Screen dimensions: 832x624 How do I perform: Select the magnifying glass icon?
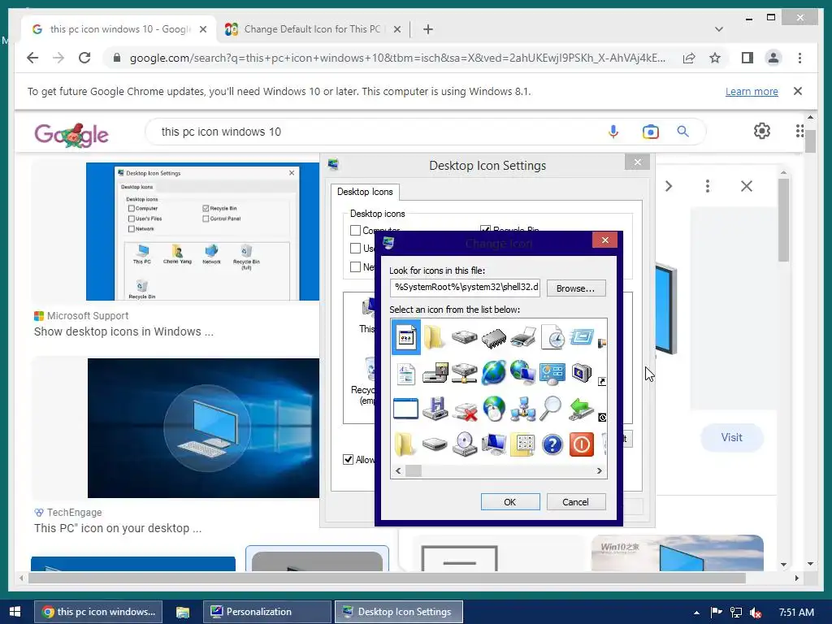551,409
